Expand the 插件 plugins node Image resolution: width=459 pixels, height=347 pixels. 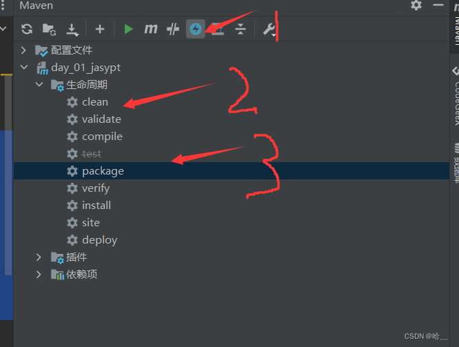coord(39,257)
